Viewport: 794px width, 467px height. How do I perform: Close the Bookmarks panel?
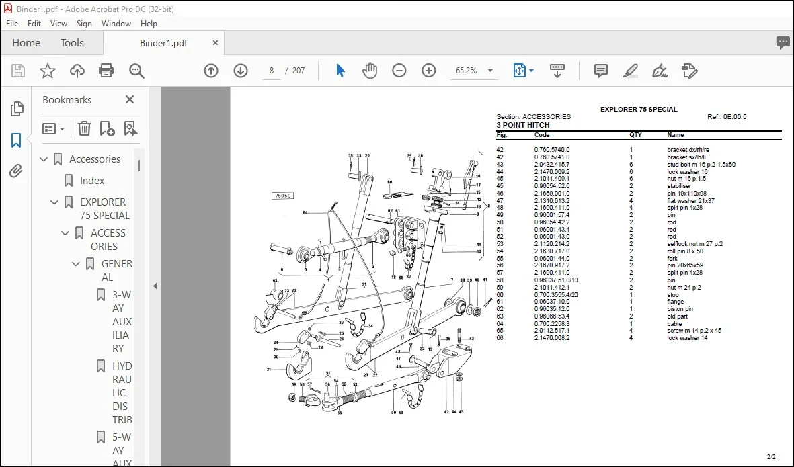tap(130, 99)
